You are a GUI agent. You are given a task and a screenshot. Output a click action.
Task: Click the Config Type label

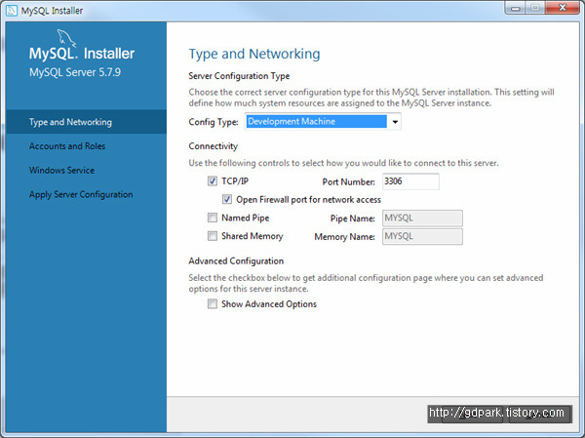214,122
